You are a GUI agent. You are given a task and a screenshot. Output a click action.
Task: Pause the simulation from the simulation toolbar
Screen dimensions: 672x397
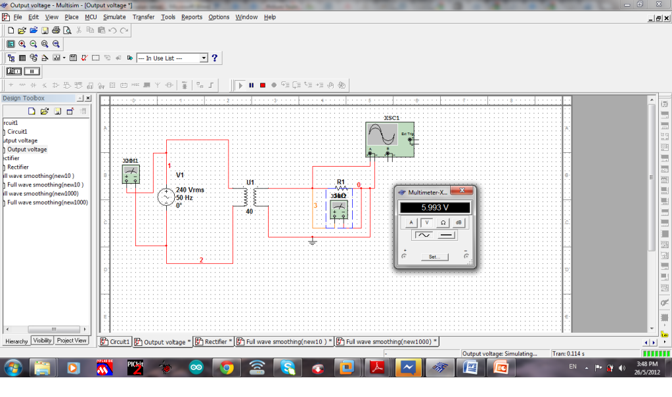(x=252, y=85)
